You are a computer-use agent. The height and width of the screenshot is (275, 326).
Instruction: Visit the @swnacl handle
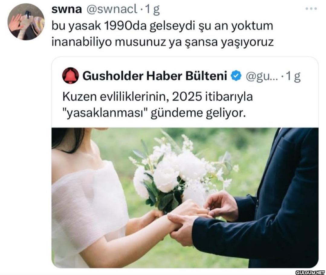(x=112, y=9)
